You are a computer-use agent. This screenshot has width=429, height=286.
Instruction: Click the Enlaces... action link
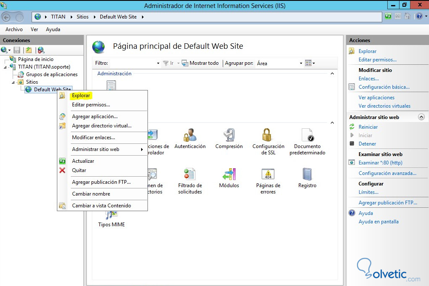pyautogui.click(x=369, y=78)
